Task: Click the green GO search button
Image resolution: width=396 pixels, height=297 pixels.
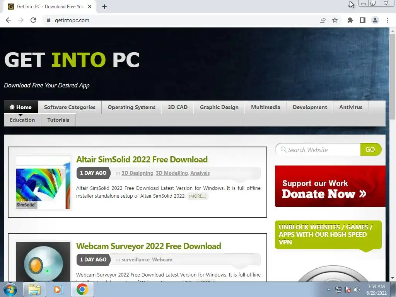Action: tap(370, 150)
